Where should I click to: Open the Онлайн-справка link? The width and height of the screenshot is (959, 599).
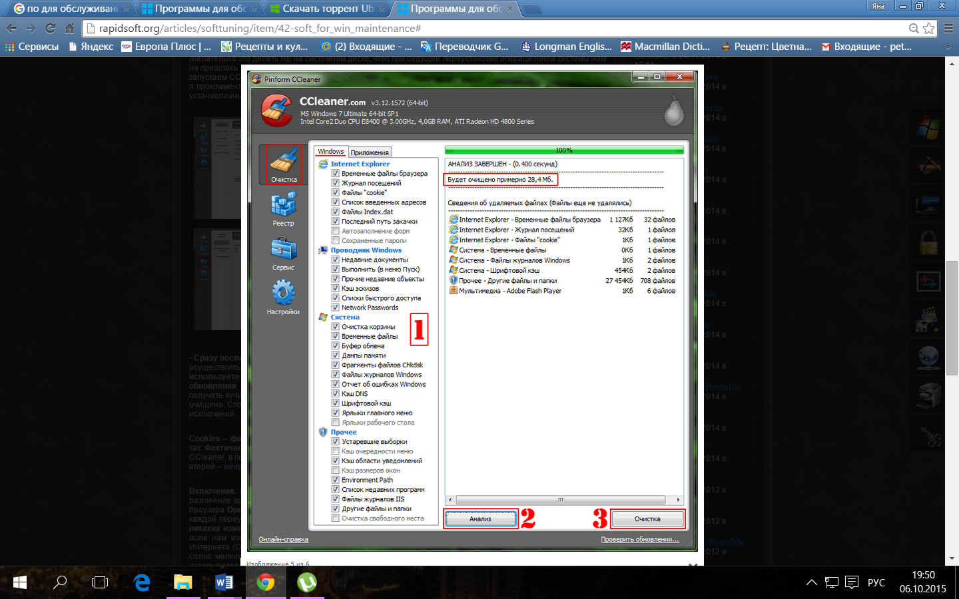coord(283,539)
